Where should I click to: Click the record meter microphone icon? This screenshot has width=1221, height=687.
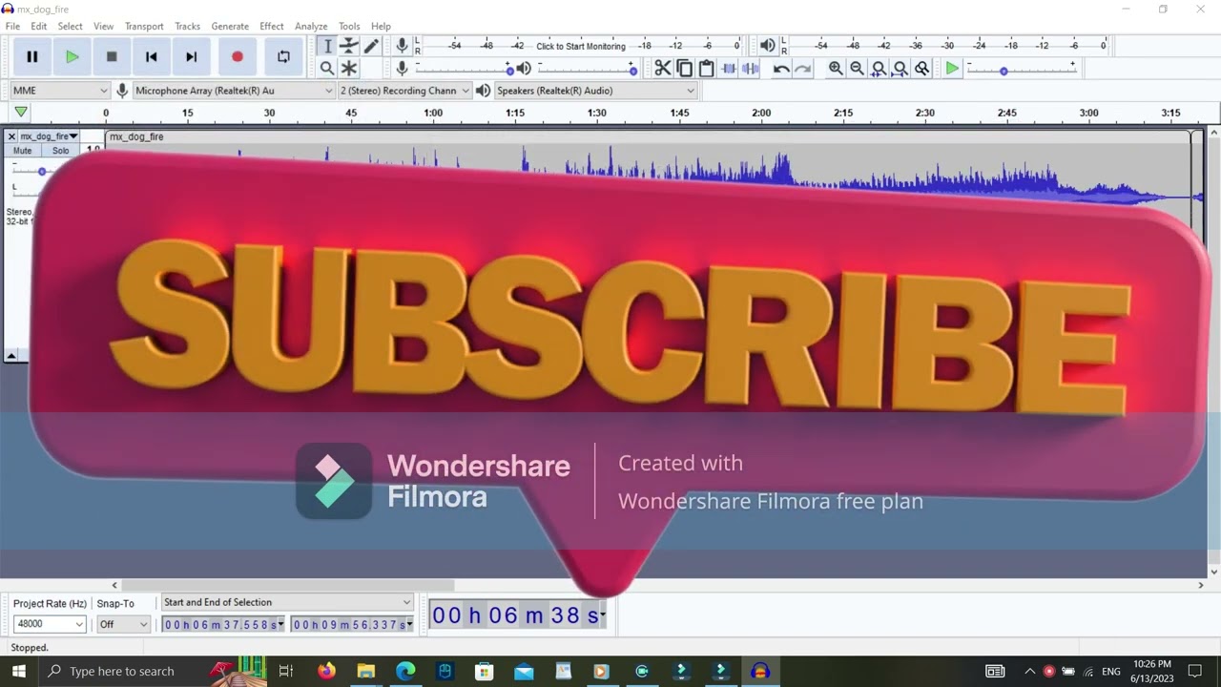(403, 46)
